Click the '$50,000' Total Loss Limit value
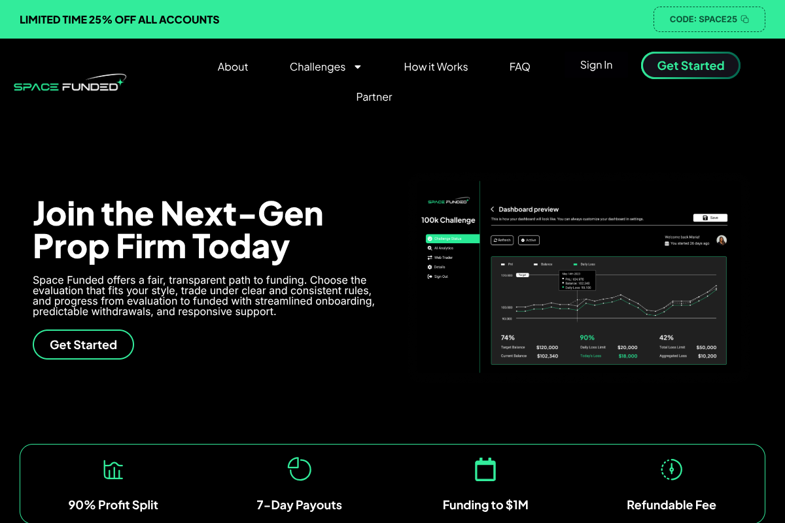 706,347
